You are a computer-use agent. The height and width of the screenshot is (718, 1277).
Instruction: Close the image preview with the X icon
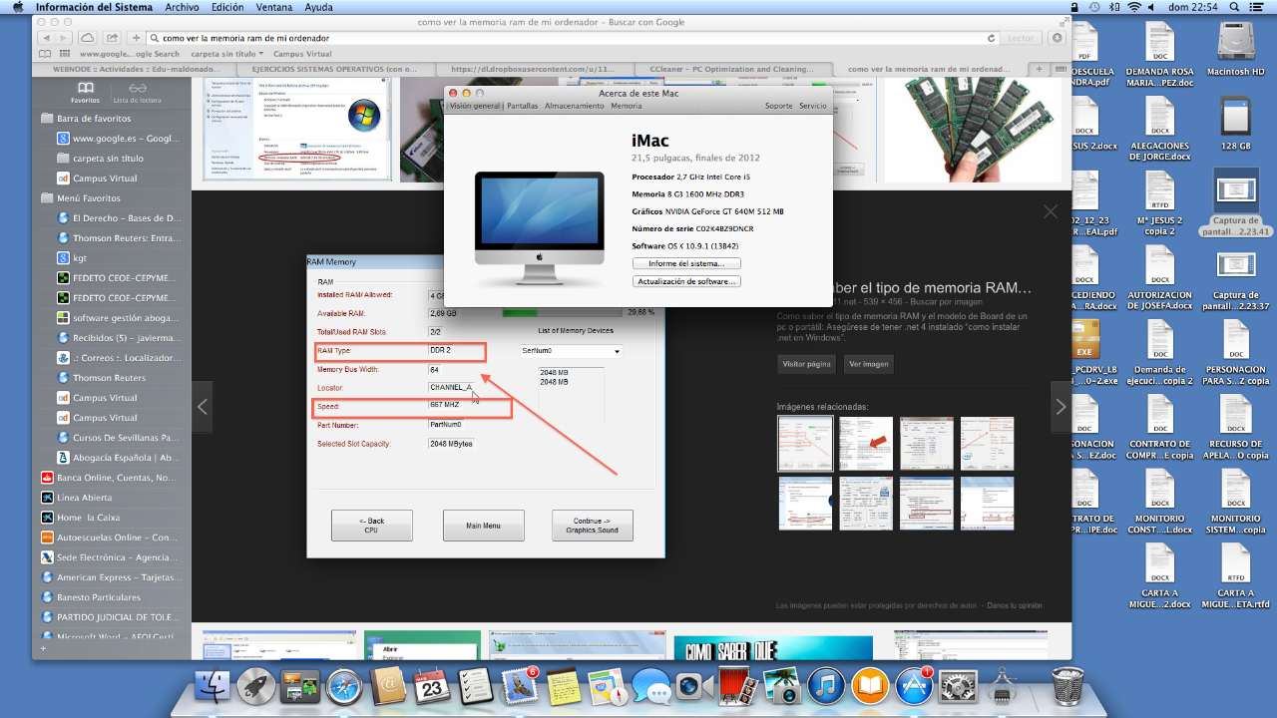click(1050, 211)
